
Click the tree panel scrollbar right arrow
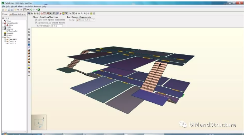tap(25, 132)
